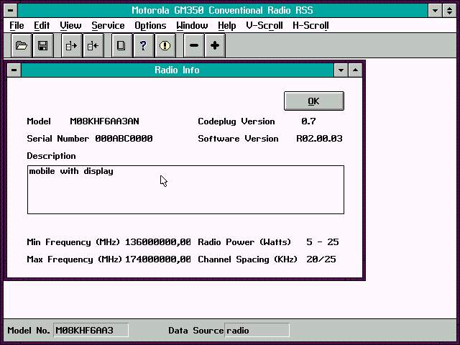460x345 pixels.
Task: Click the Channel Spacing value 20/25
Action: 321,259
